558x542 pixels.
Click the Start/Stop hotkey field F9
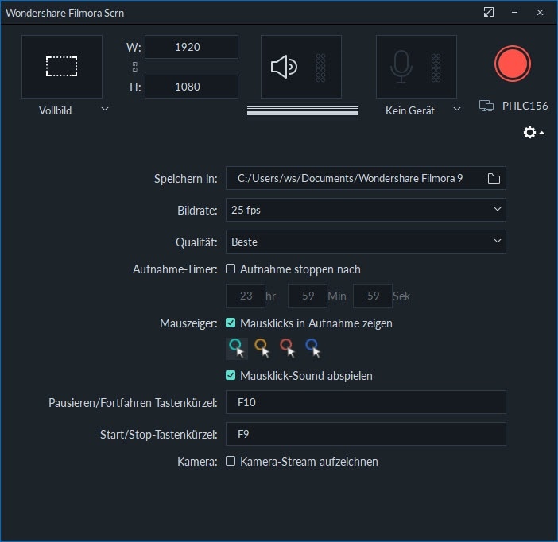(366, 434)
